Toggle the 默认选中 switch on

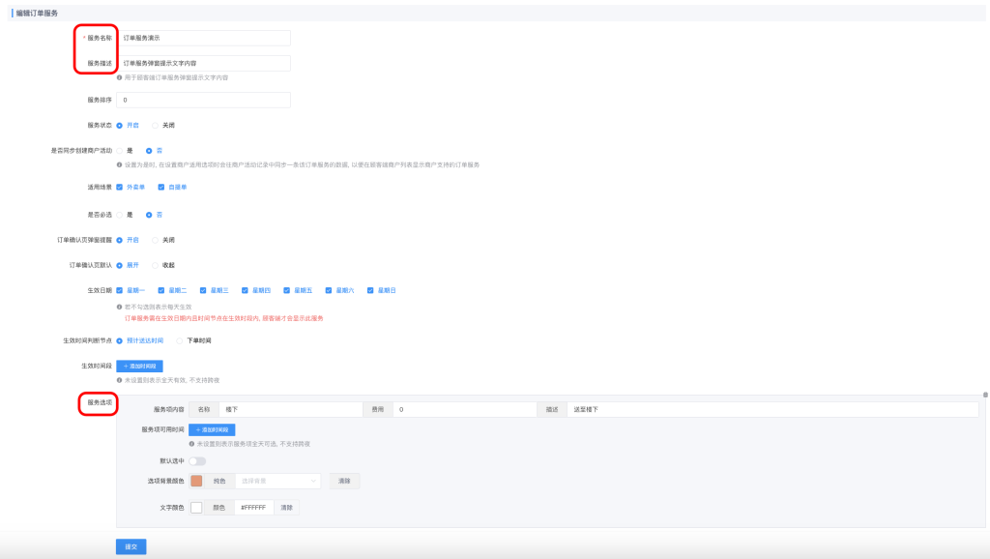tap(197, 461)
